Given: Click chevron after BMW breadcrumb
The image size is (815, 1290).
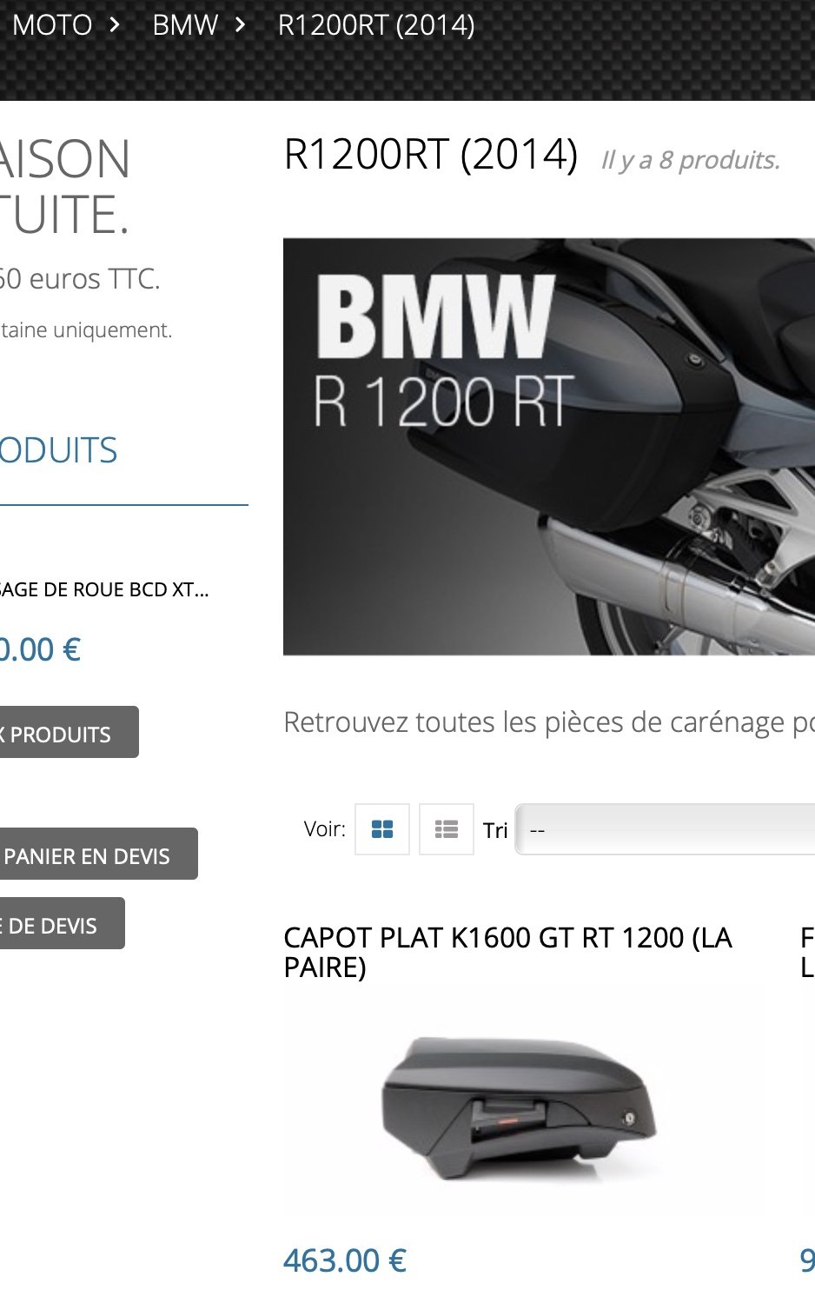Looking at the screenshot, I should coord(240,25).
